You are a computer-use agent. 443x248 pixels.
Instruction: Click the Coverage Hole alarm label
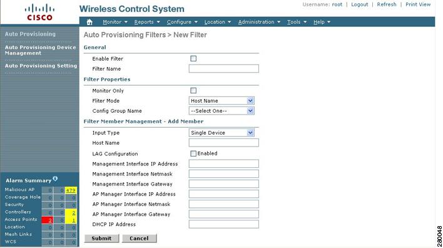click(x=23, y=197)
